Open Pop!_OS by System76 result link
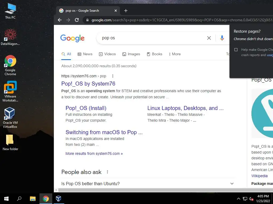 pos(88,84)
